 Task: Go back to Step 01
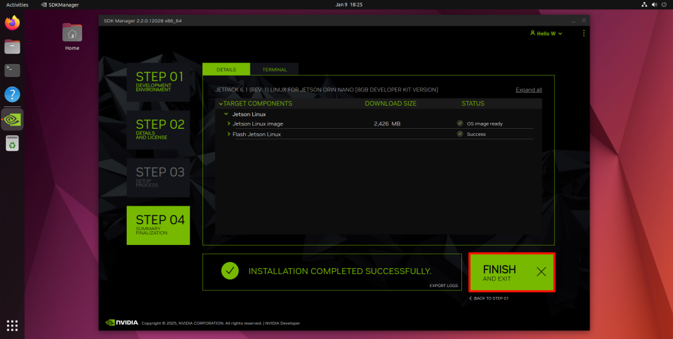click(x=489, y=298)
